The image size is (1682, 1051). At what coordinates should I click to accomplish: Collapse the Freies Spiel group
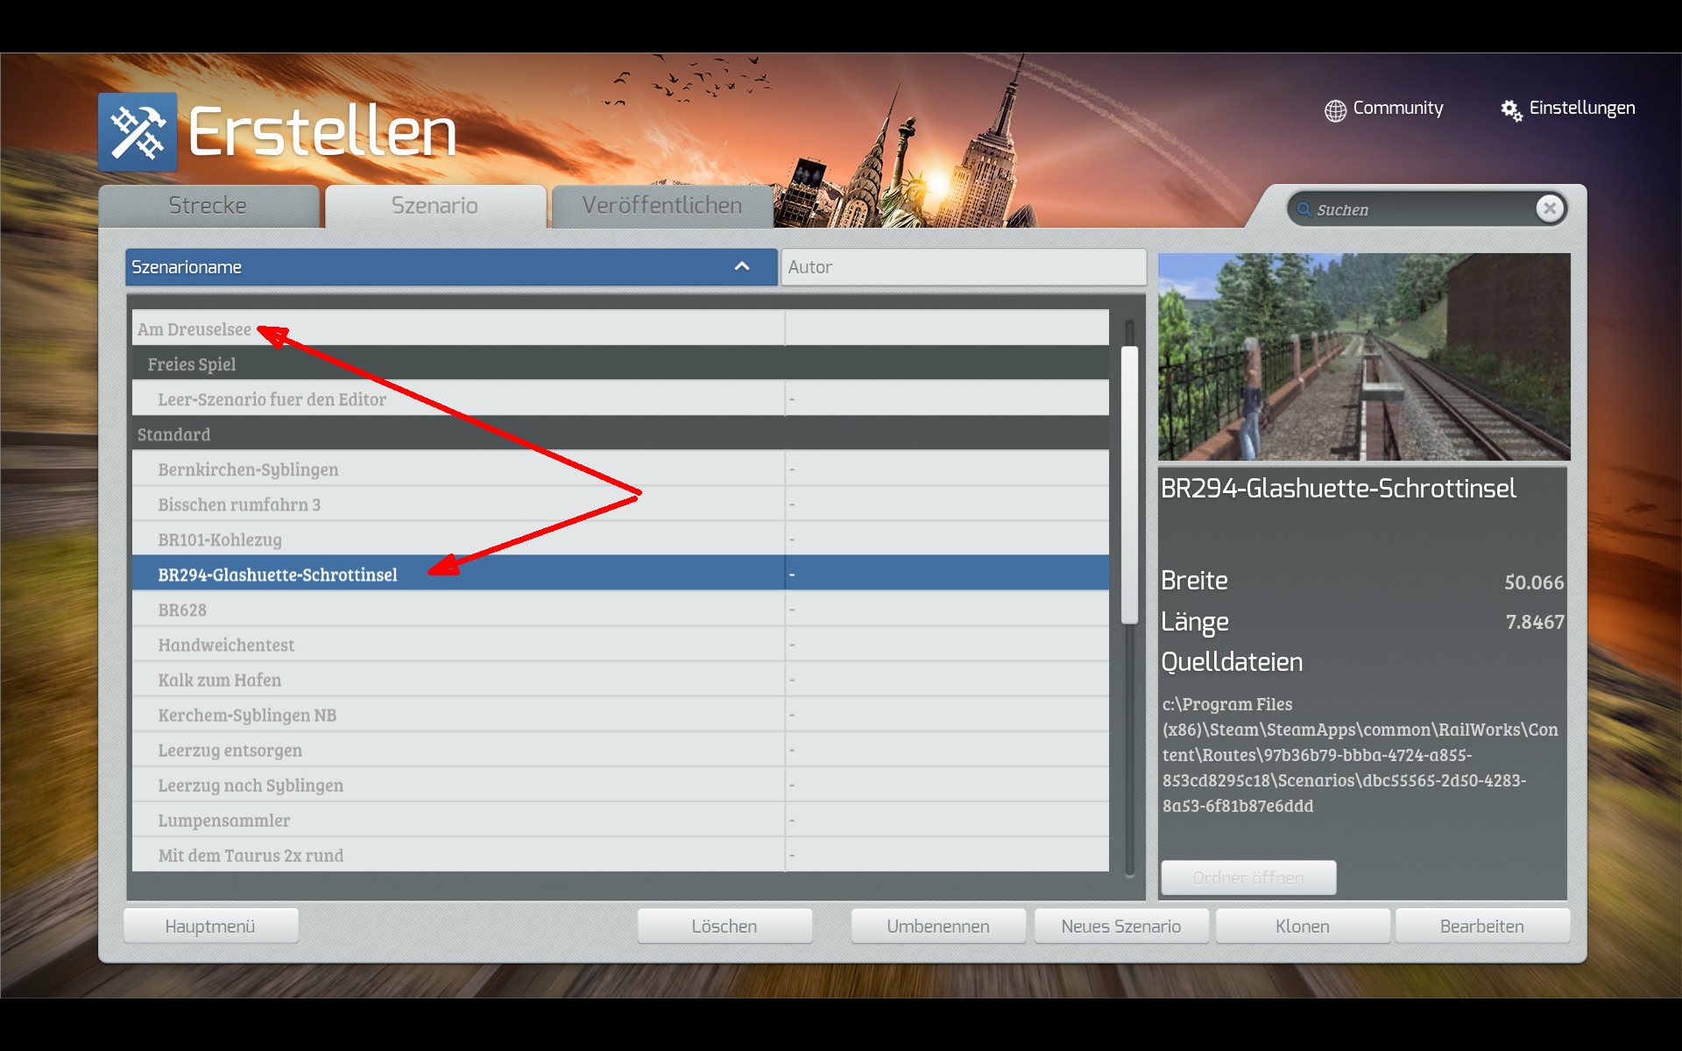tap(192, 364)
